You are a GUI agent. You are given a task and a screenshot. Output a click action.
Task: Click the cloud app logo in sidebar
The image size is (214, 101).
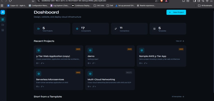point(3,12)
